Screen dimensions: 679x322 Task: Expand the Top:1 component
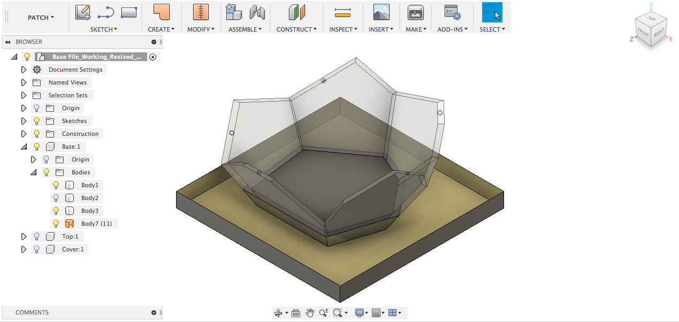click(x=24, y=236)
